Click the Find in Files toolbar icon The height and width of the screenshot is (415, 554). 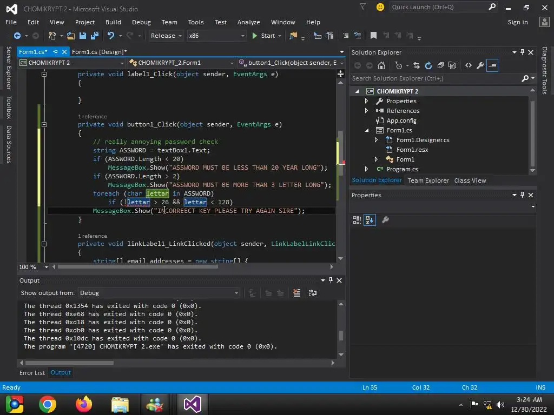click(x=293, y=36)
